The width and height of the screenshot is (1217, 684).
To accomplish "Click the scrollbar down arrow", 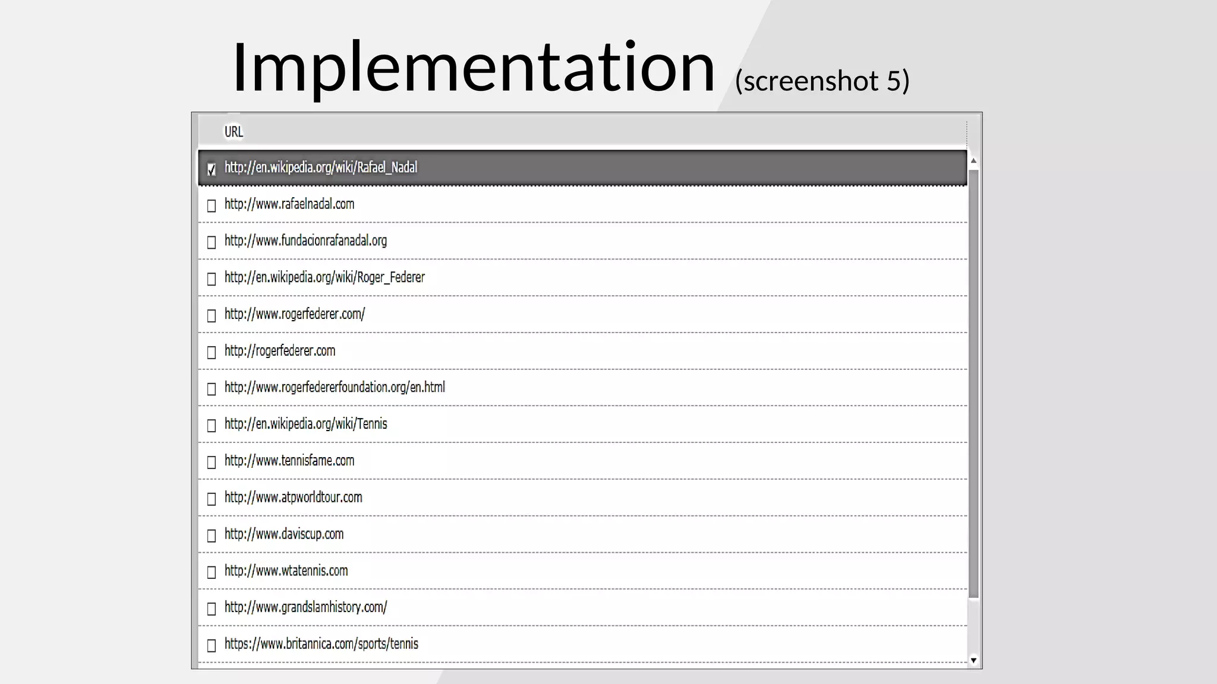I will pos(973,660).
